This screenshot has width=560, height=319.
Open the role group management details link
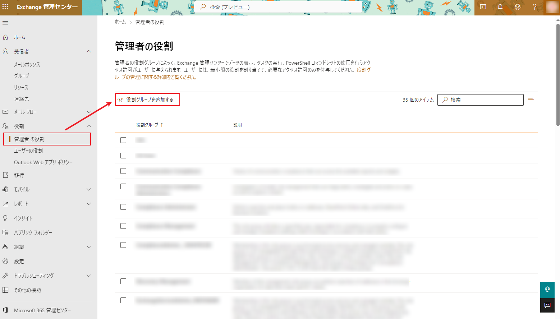point(243,74)
